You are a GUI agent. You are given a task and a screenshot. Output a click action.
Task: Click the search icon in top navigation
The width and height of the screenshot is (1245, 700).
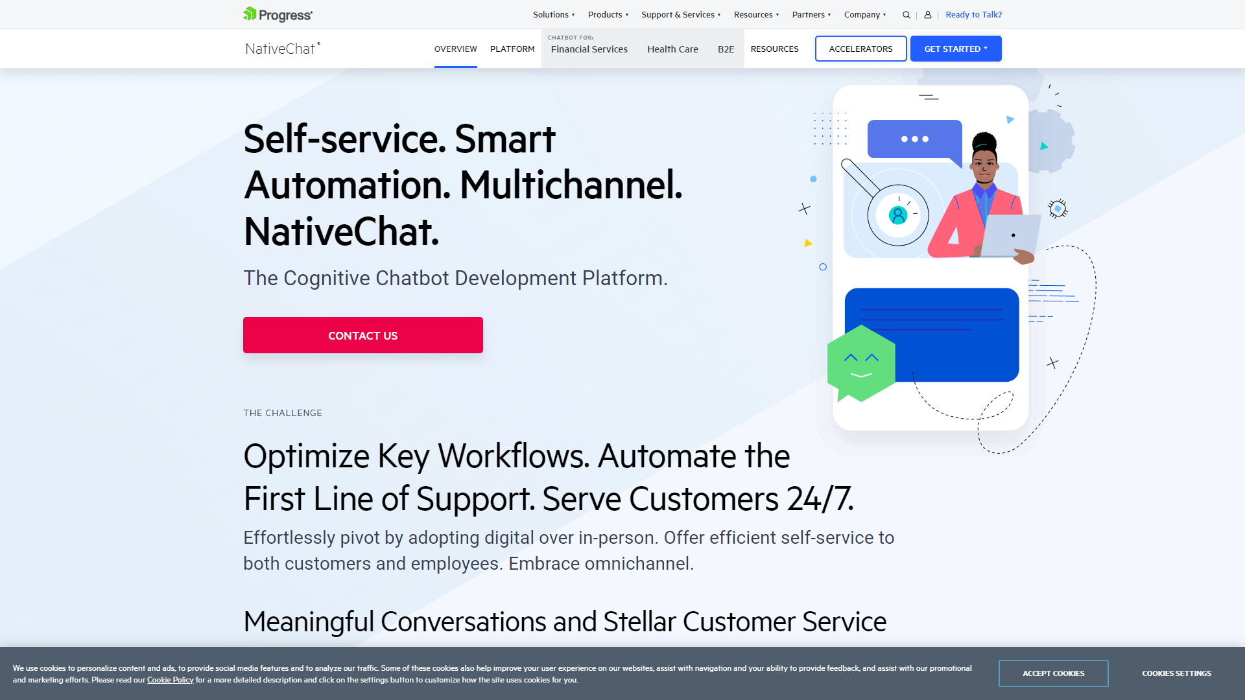[x=905, y=14]
